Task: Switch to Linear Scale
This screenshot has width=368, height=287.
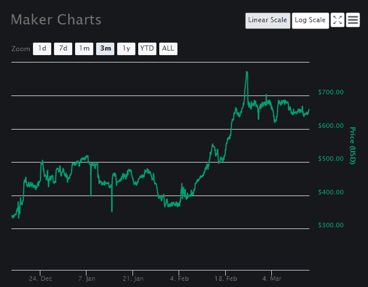Action: point(267,20)
